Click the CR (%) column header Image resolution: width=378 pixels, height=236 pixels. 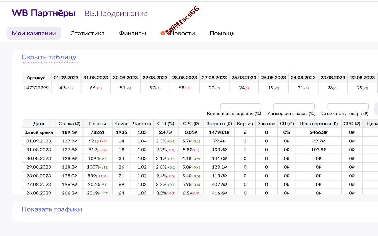[x=287, y=124]
